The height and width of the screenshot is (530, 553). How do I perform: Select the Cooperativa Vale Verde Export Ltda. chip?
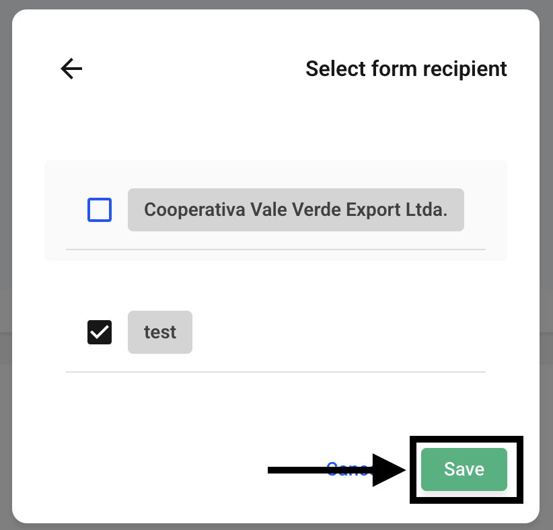tap(296, 210)
